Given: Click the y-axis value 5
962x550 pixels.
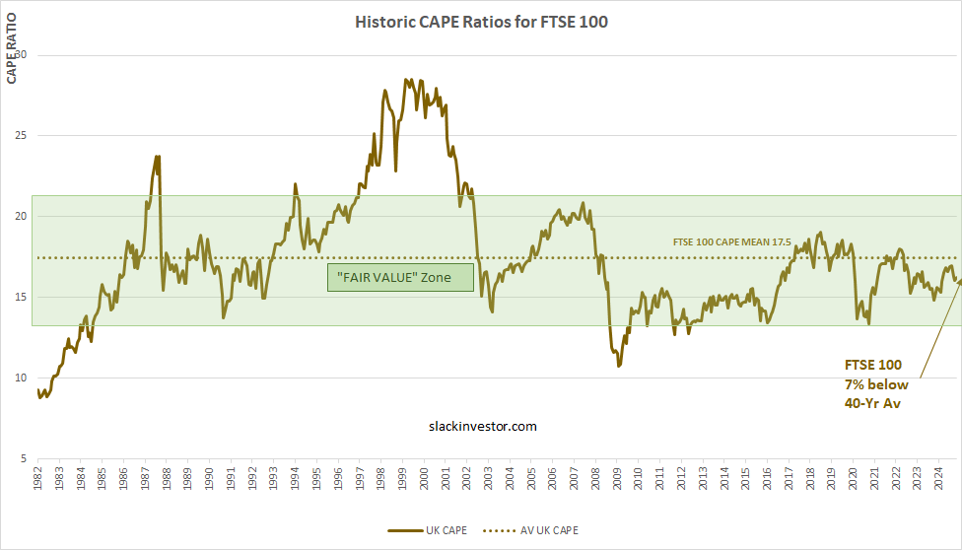Looking at the screenshot, I should tap(24, 458).
